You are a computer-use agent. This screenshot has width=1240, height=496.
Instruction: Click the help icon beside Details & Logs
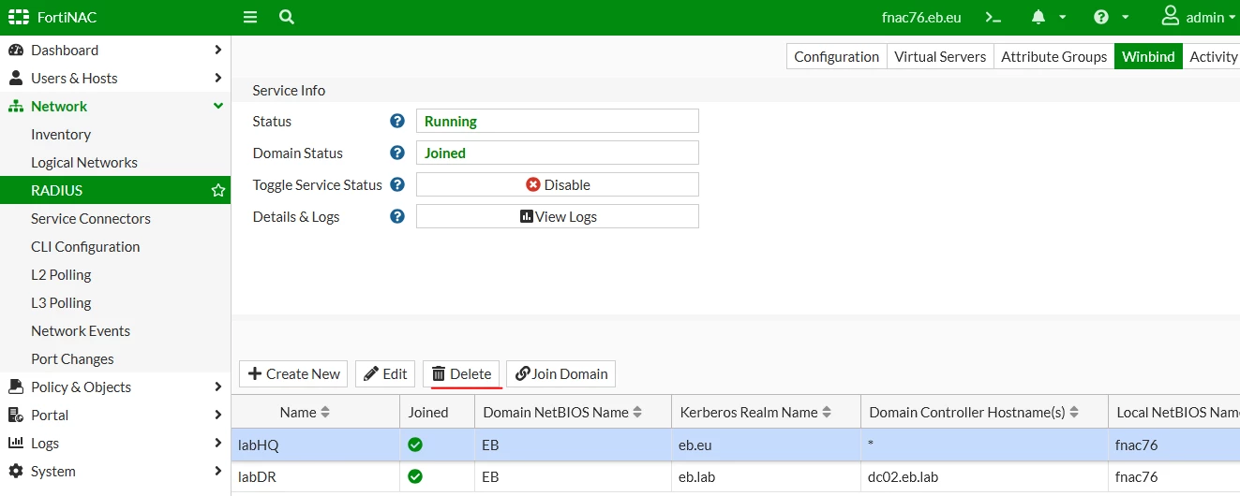tap(397, 216)
